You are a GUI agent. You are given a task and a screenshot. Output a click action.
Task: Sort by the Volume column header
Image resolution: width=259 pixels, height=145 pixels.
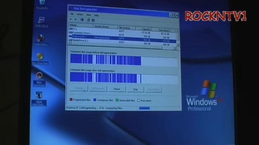pos(81,25)
